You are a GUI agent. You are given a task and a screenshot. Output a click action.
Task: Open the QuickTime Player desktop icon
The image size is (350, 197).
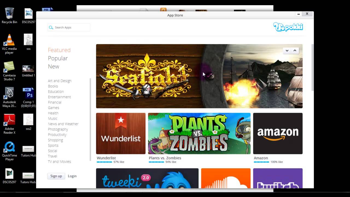coord(9,151)
